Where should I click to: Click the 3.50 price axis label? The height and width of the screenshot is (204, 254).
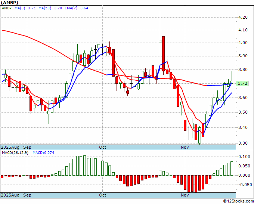point(243,112)
